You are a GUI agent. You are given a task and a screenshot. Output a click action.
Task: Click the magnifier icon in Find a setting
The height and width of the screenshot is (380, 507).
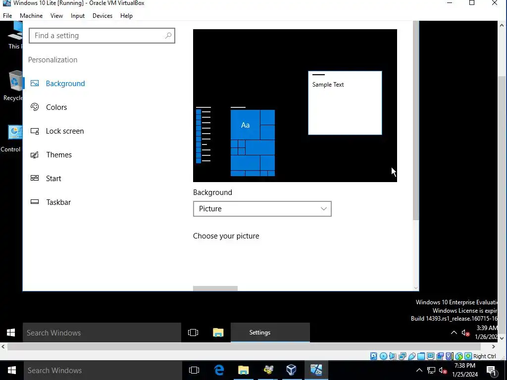click(168, 36)
